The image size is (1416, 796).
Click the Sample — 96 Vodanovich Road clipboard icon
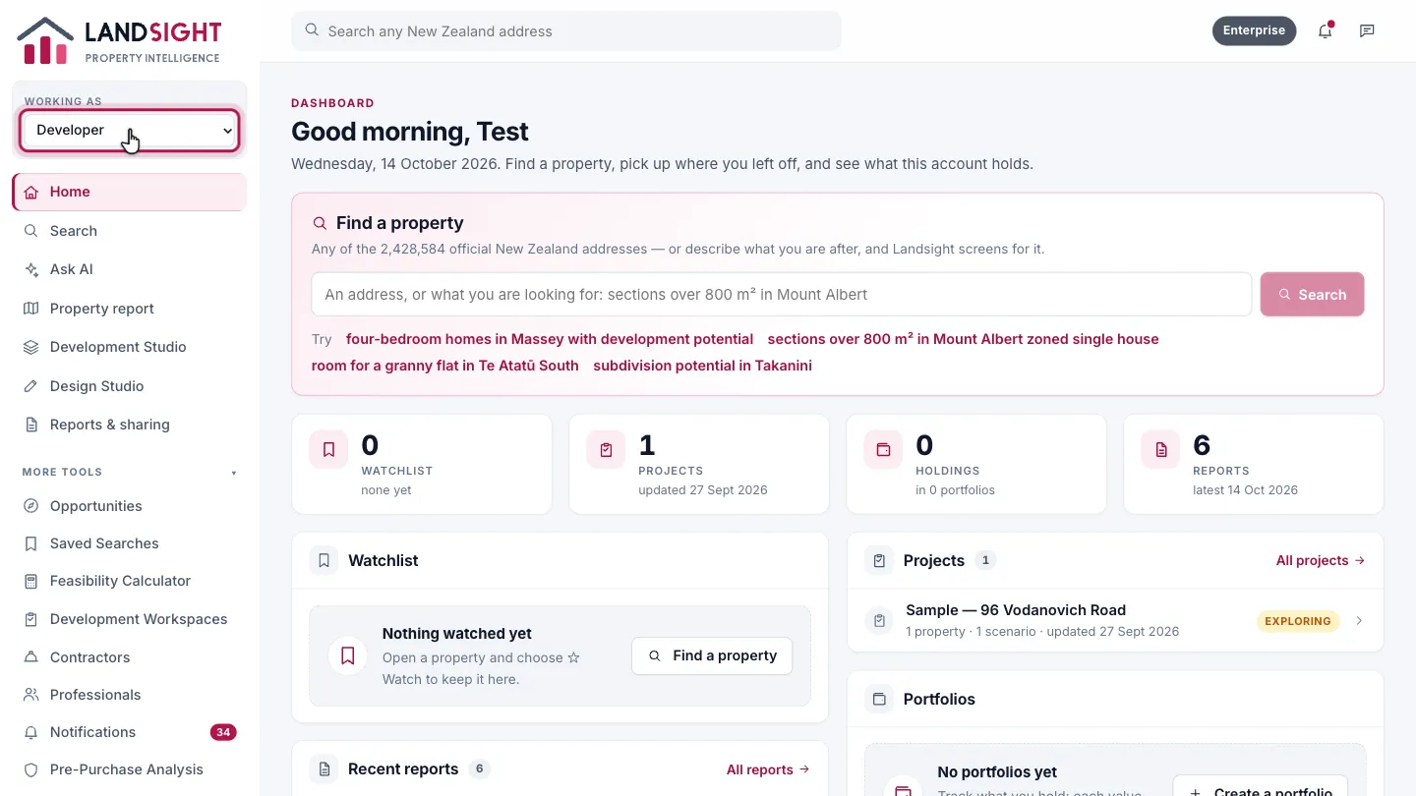pos(879,621)
